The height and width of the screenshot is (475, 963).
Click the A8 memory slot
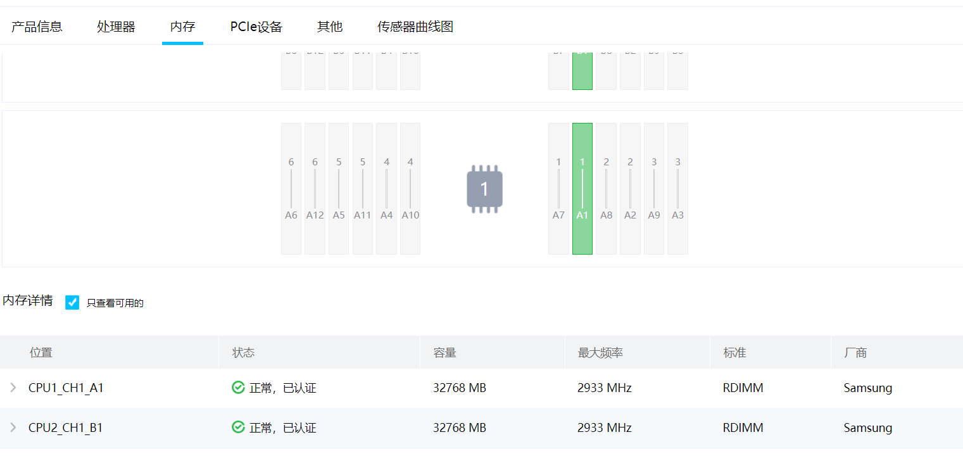tap(606, 189)
